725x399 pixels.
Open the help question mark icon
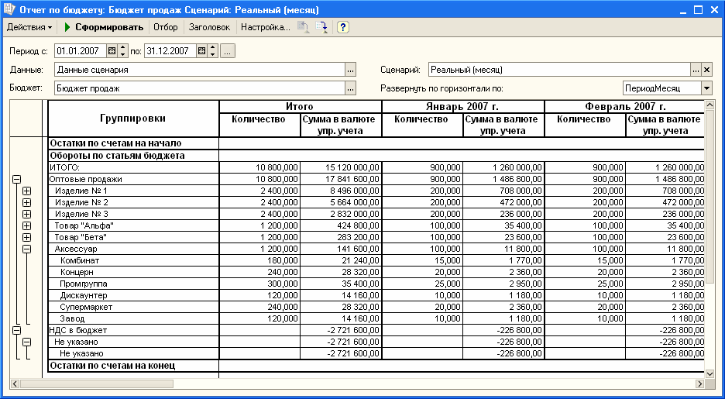(x=343, y=27)
